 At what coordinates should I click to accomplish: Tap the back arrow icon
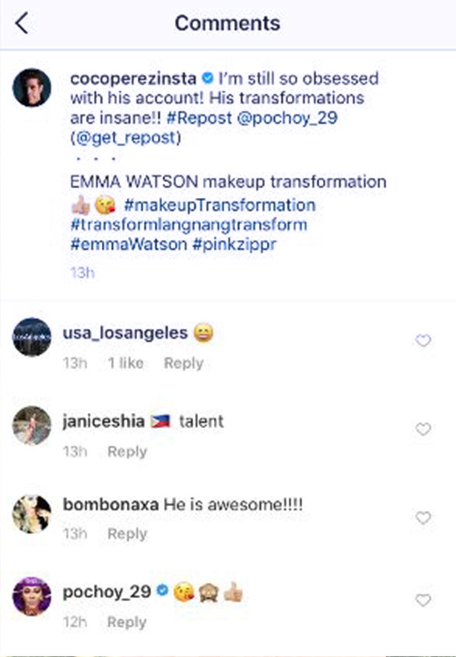click(21, 23)
